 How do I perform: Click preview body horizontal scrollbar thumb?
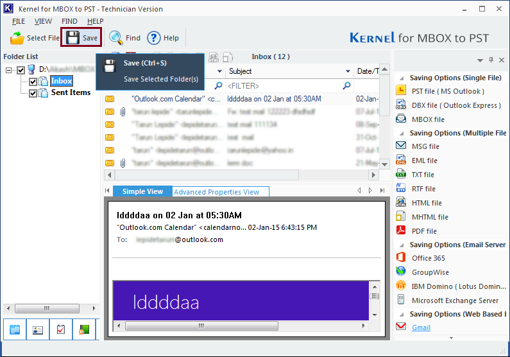point(201,326)
